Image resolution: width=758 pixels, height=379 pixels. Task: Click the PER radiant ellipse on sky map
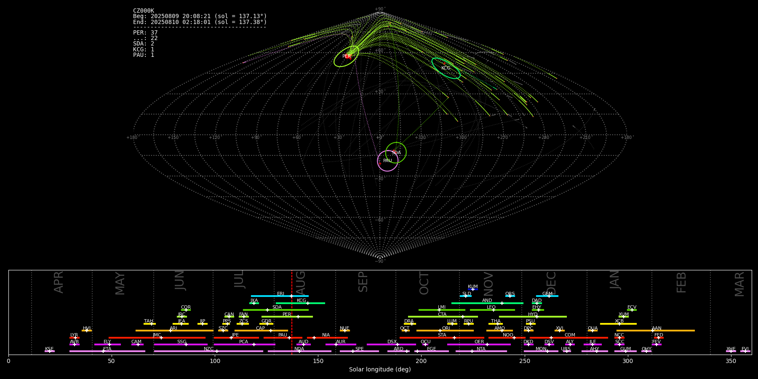click(347, 56)
